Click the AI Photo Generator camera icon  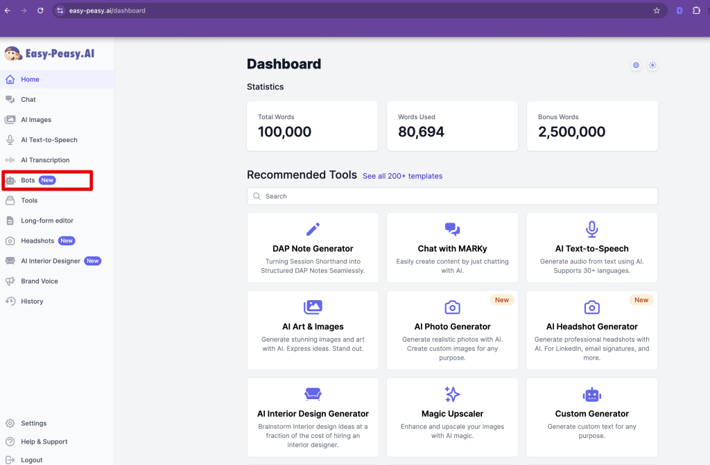pos(452,307)
